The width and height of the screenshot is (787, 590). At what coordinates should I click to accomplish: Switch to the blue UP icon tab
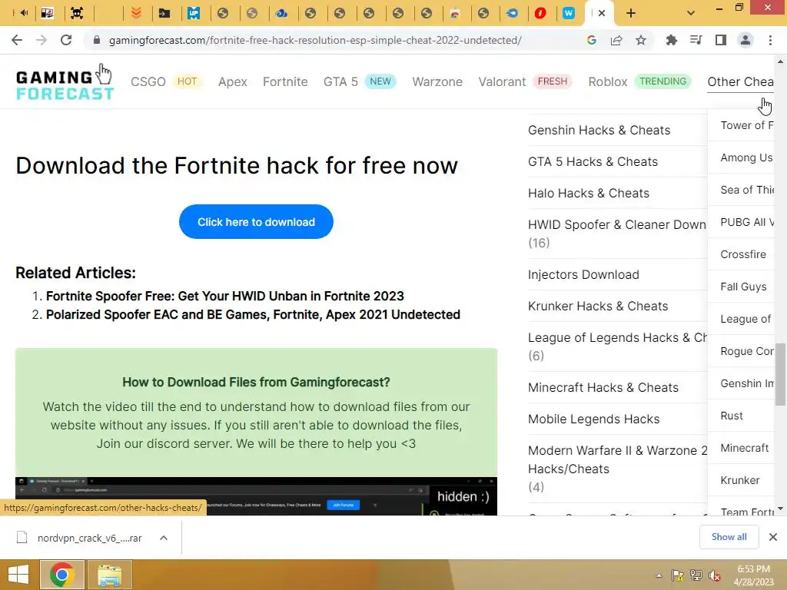(193, 14)
